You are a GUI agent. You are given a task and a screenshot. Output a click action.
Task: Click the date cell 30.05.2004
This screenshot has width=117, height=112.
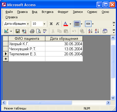[x=64, y=44]
